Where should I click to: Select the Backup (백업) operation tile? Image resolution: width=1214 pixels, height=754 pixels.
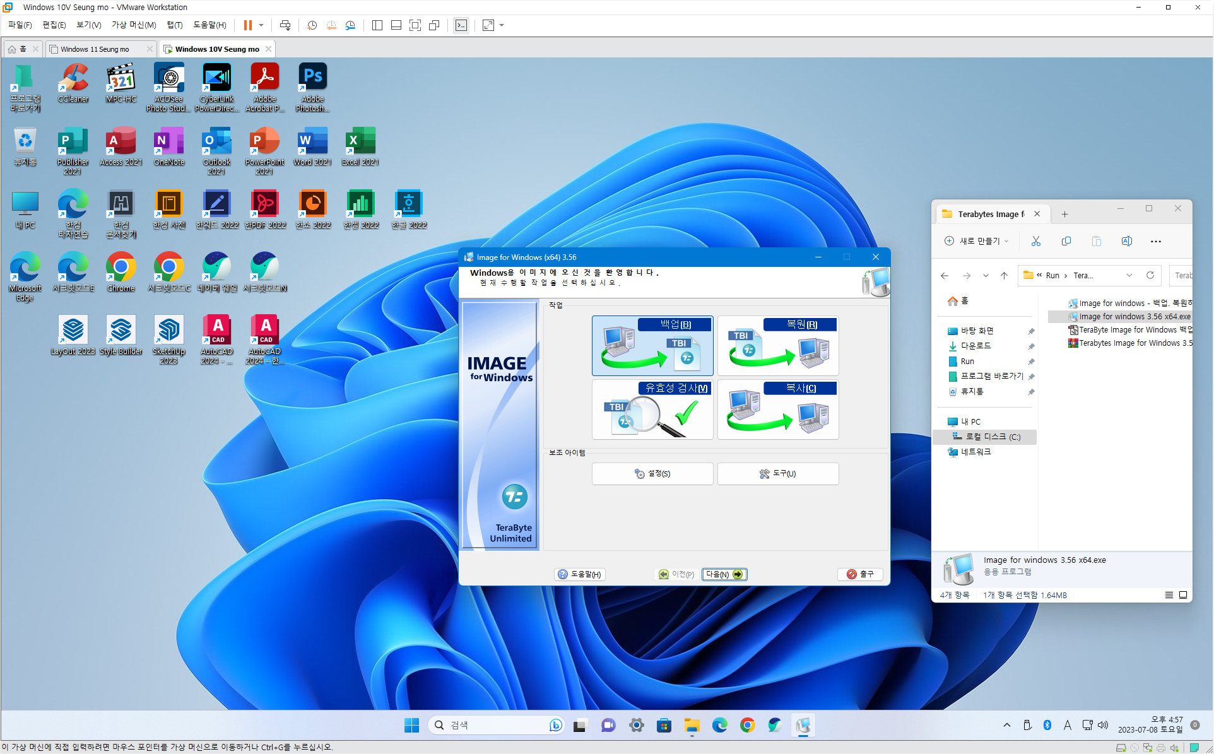click(x=652, y=346)
